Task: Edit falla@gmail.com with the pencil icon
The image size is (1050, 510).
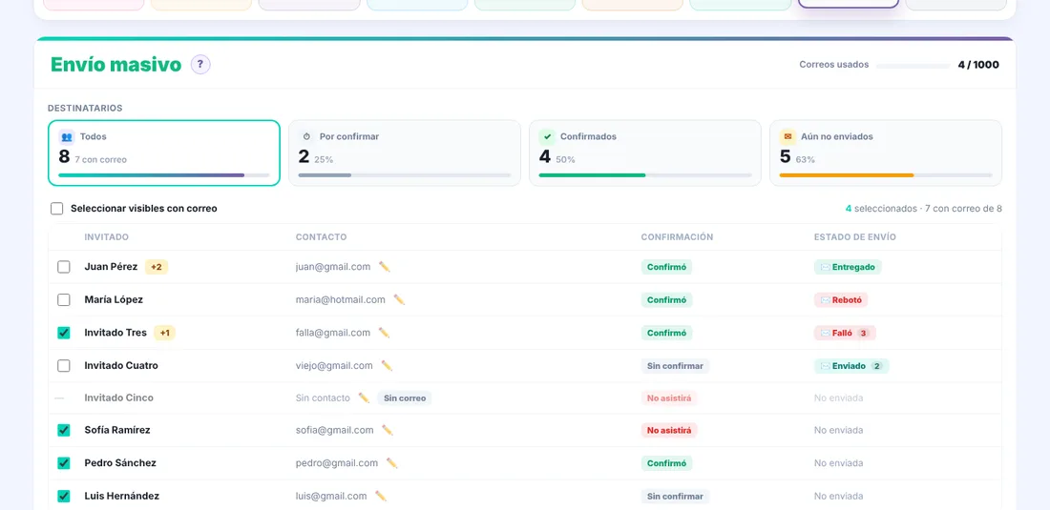Action: pos(384,333)
